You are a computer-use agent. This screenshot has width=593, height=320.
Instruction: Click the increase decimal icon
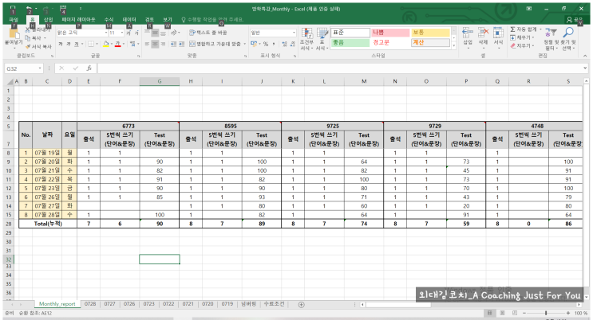(x=284, y=44)
